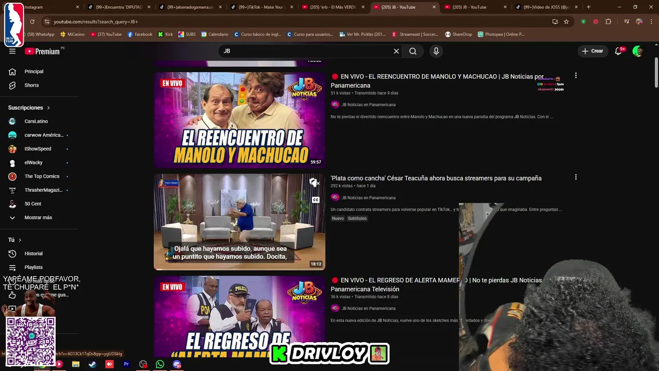This screenshot has width=659, height=371.
Task: Open the MiCasino bookmark
Action: click(x=72, y=34)
